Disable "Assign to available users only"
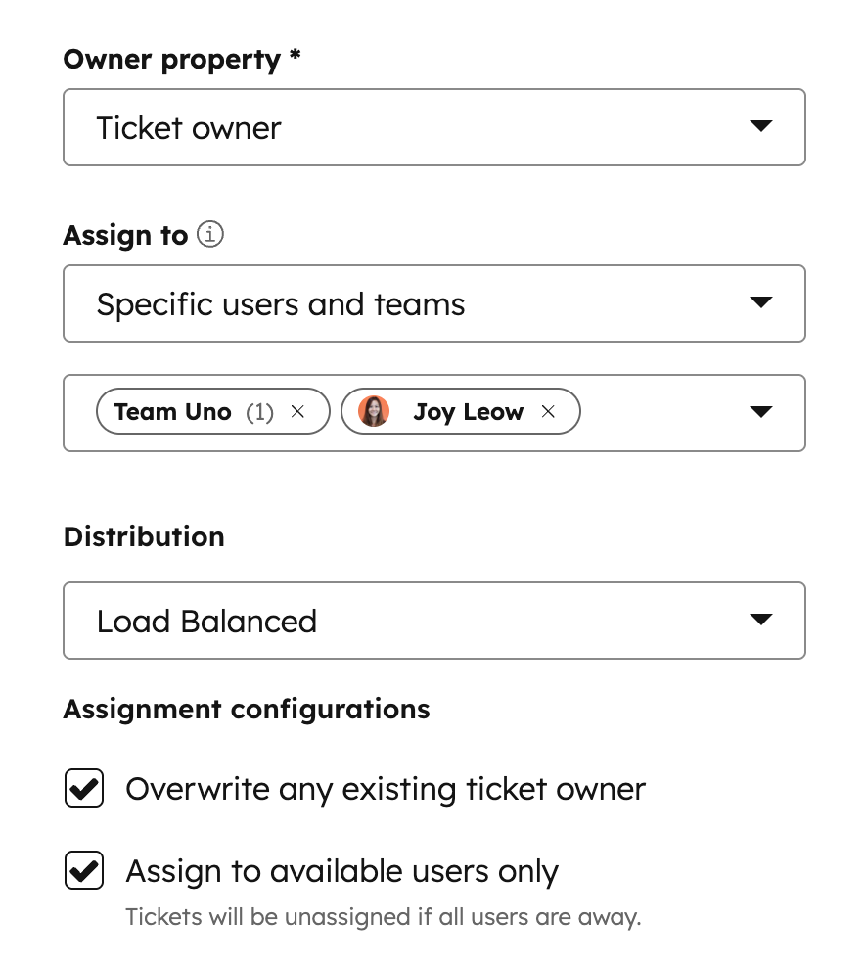This screenshot has width=865, height=969. pos(83,871)
